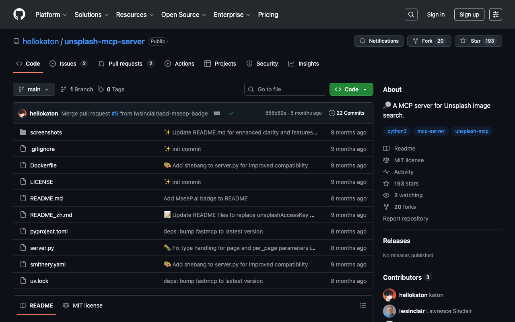Click the commit status green checkmark
515x322 pixels.
231,114
